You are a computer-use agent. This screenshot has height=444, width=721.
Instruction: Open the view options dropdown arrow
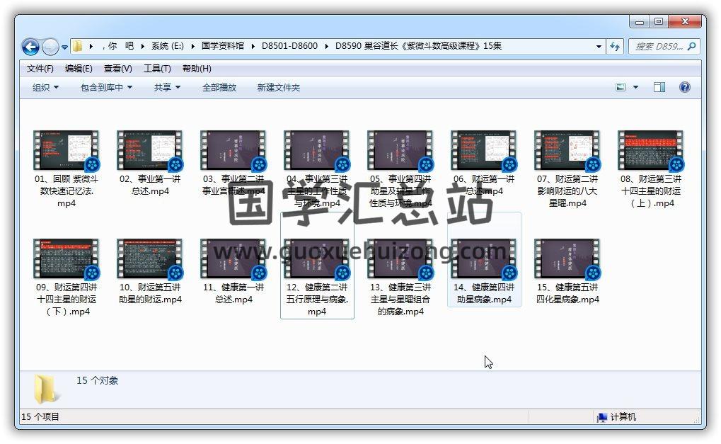pos(635,87)
